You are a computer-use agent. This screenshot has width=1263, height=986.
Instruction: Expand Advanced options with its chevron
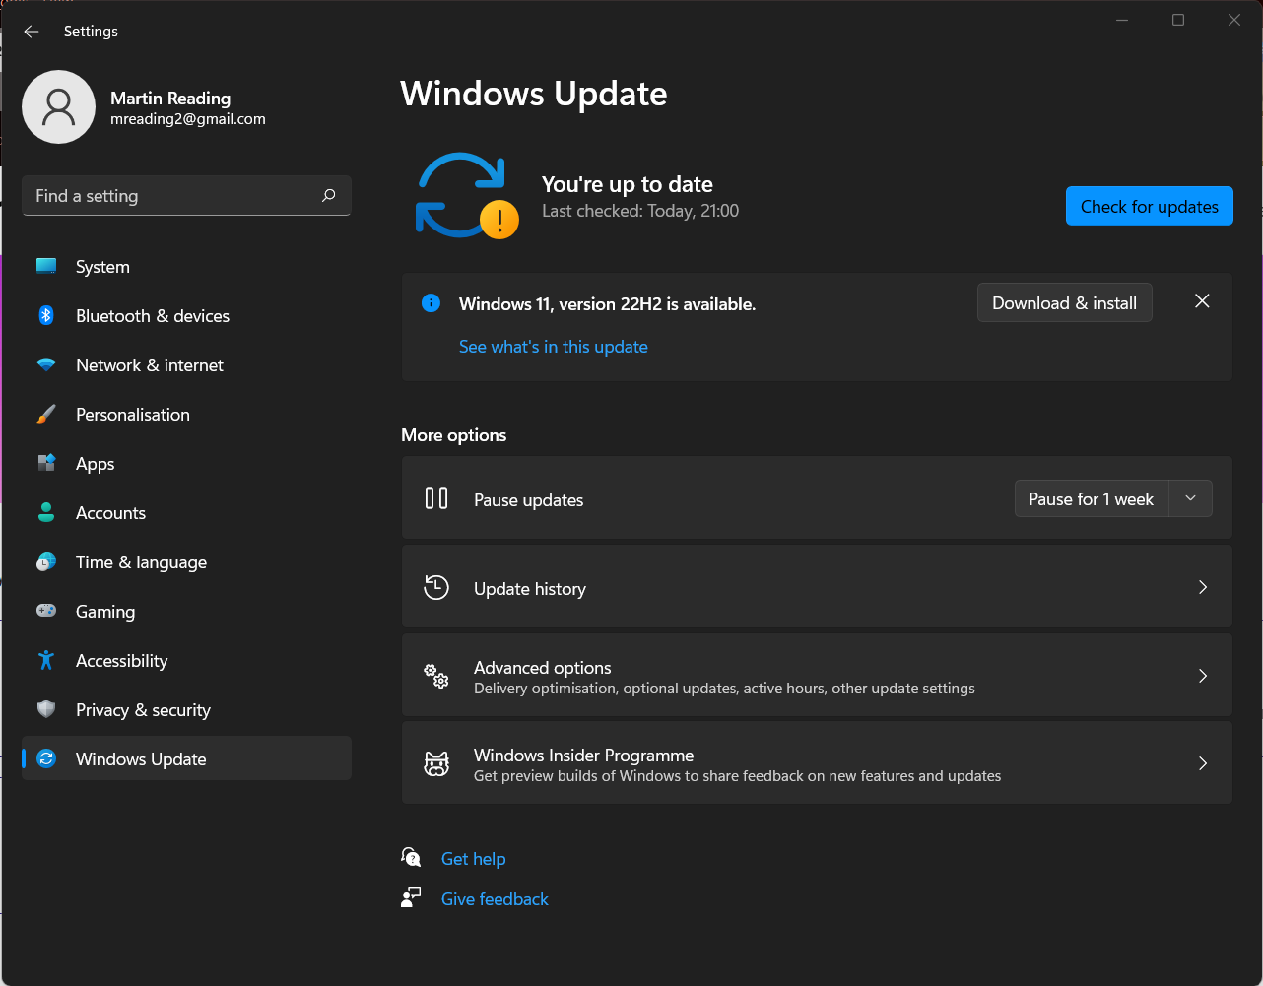point(1203,676)
